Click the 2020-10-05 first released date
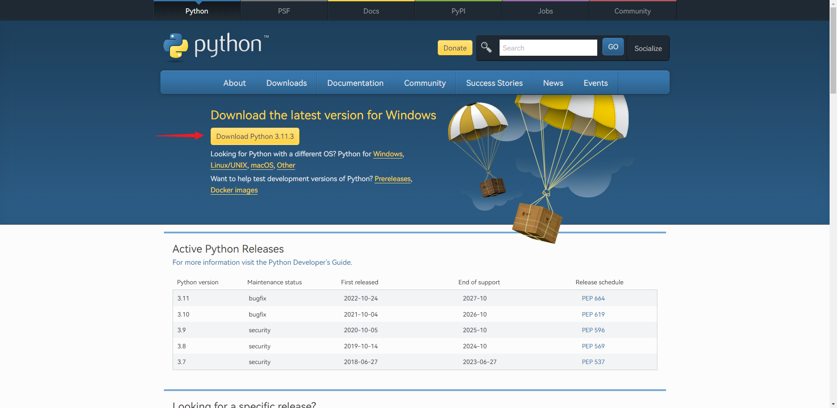Image resolution: width=837 pixels, height=408 pixels. click(x=361, y=330)
